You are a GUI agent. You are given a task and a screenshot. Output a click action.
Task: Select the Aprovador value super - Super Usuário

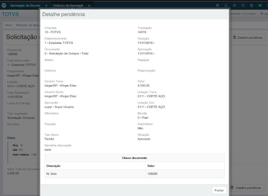[59, 107]
